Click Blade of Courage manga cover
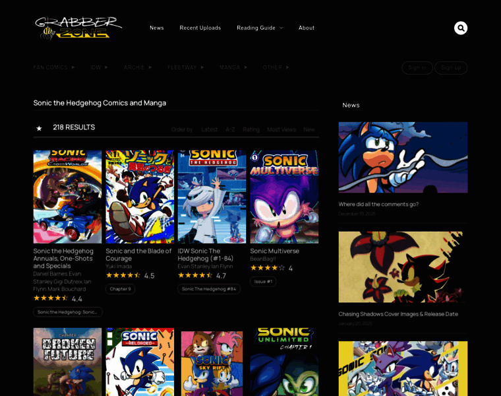Viewport: 501px width, 396px height. pos(140,197)
